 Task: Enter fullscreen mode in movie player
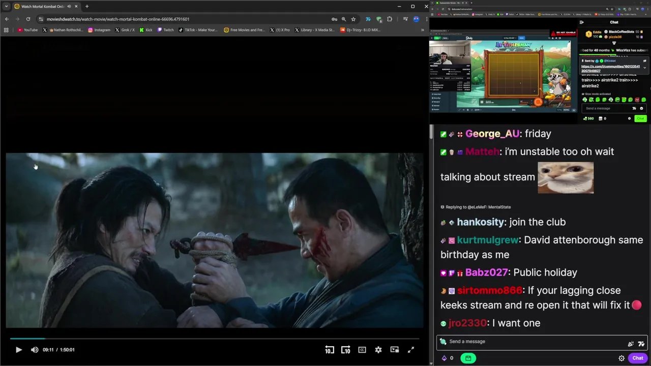click(x=411, y=350)
